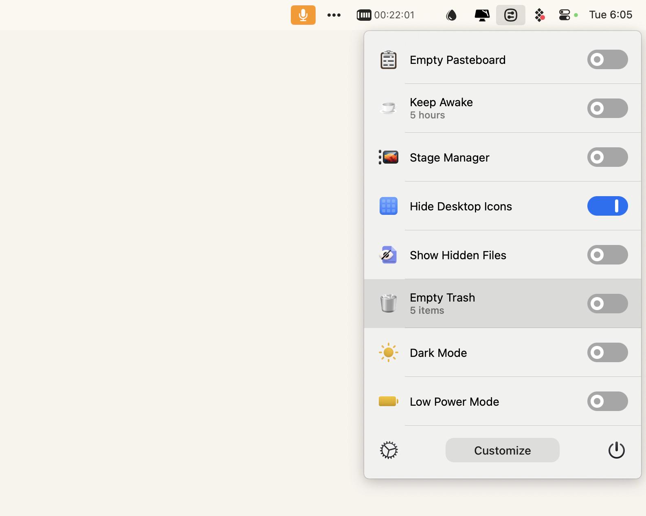Click the Empty Pasteboard label
Screen dimensions: 646x516
pyautogui.click(x=458, y=60)
